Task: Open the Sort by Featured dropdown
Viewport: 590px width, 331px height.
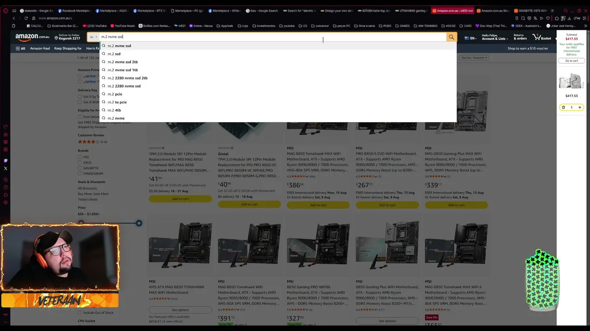Action: (x=474, y=58)
